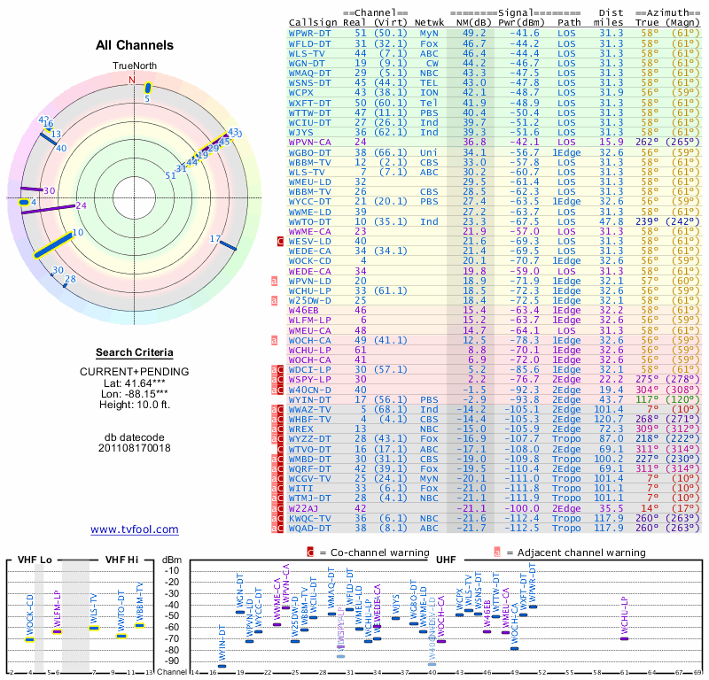The image size is (709, 680).
Task: Click the 'Height: 10.0 ft.' text
Action: [x=135, y=405]
